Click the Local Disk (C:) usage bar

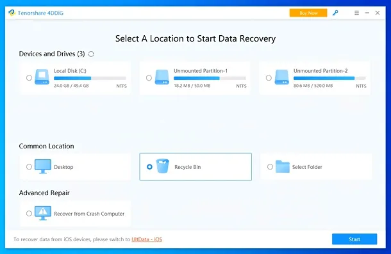point(90,78)
